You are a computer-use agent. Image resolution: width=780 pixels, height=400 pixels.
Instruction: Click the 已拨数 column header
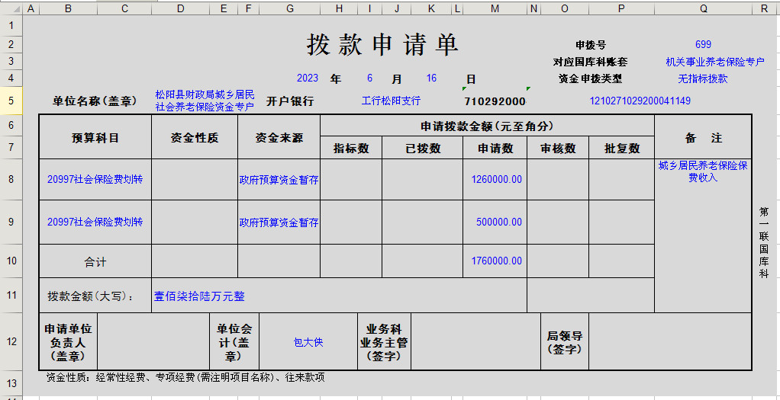tap(422, 148)
